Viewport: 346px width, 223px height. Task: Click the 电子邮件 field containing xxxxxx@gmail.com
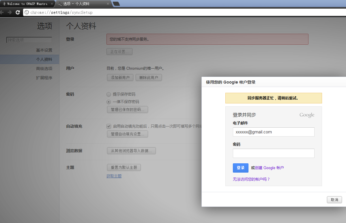click(274, 132)
